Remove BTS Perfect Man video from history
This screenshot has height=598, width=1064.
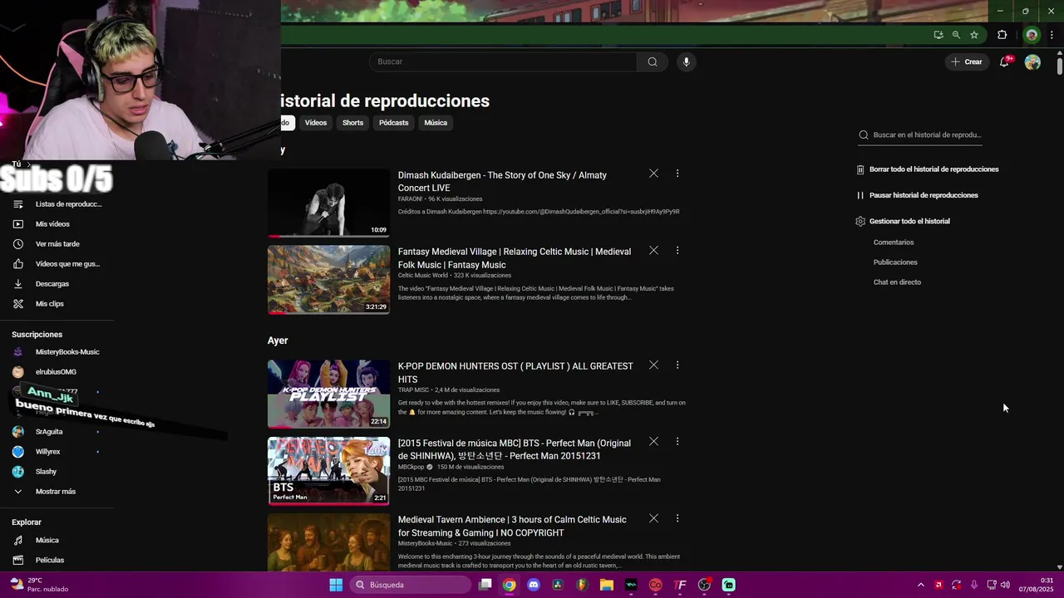(x=653, y=441)
